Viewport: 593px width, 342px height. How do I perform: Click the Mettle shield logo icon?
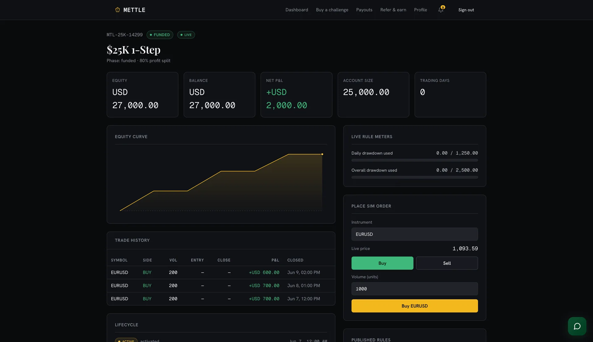click(x=117, y=10)
